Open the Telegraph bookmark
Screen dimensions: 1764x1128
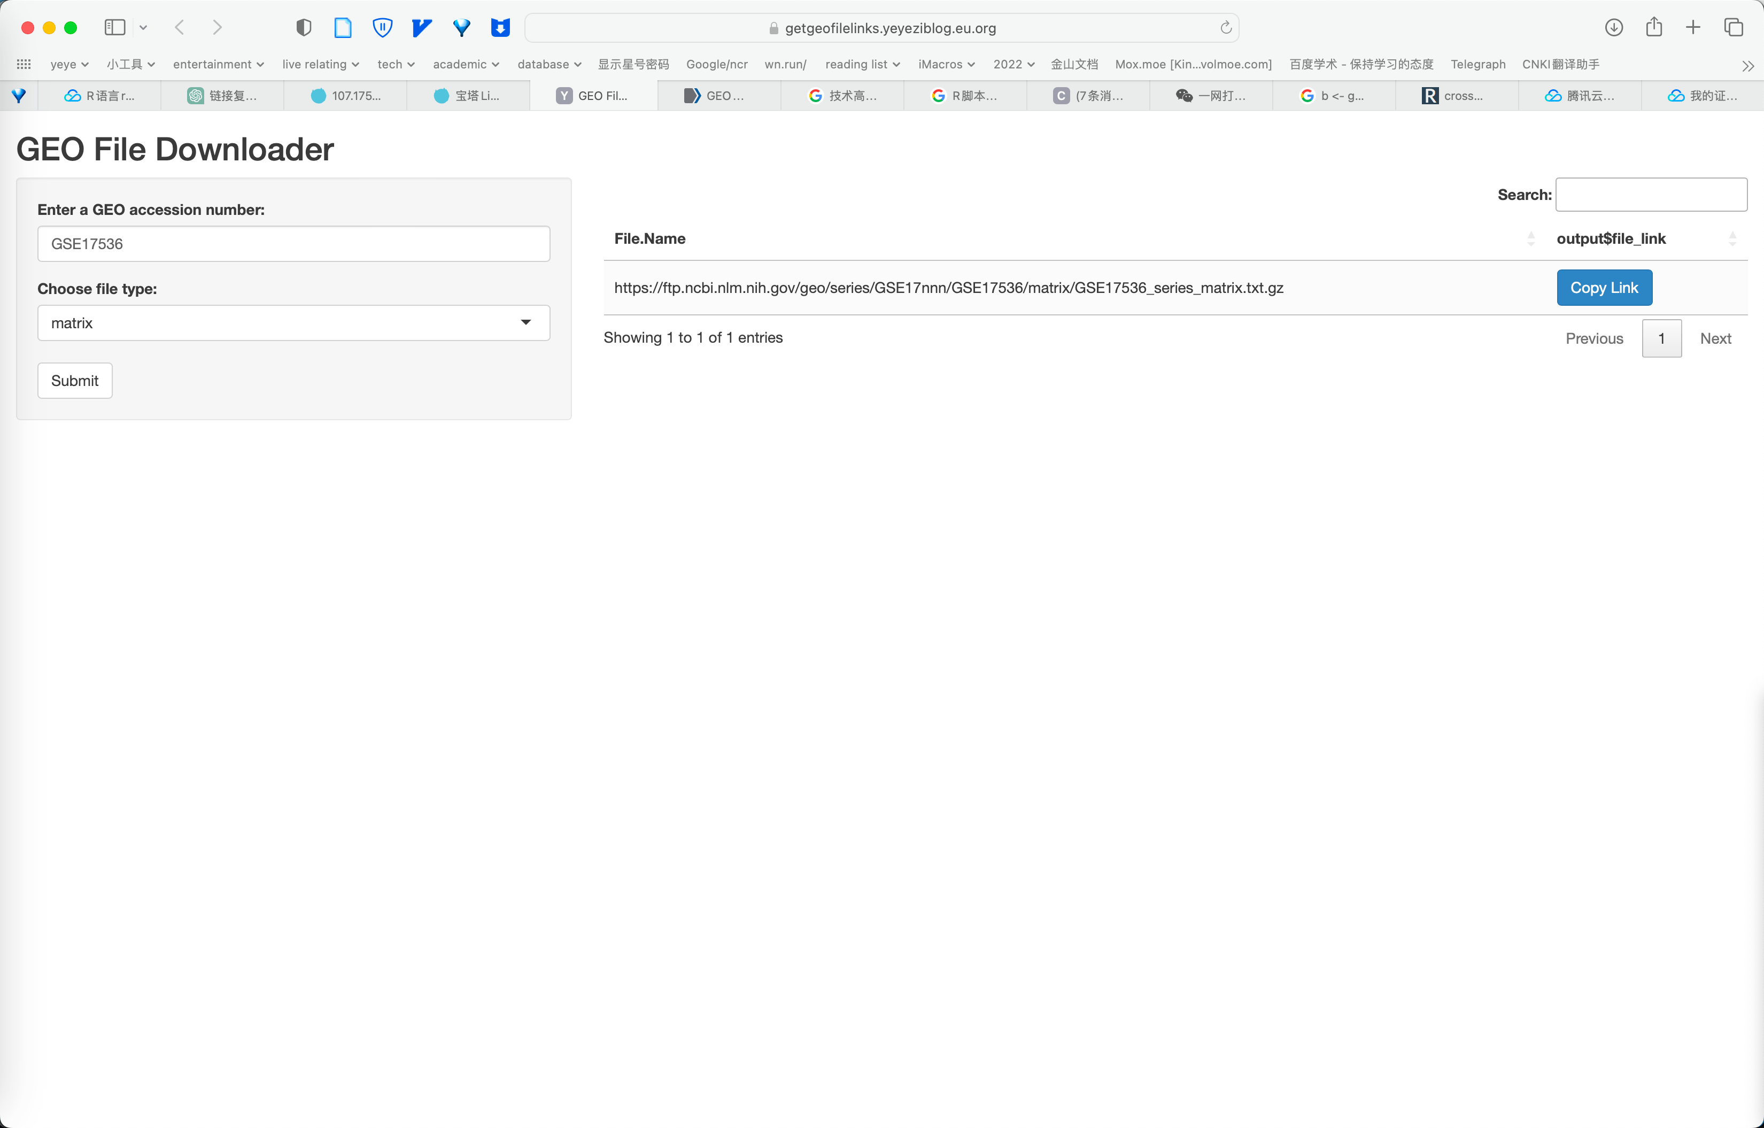point(1479,65)
